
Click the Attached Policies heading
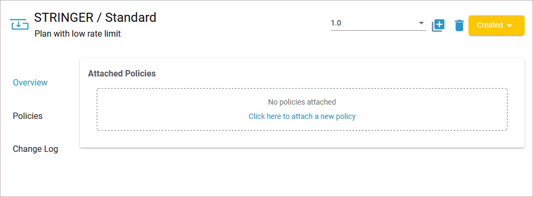coord(122,73)
